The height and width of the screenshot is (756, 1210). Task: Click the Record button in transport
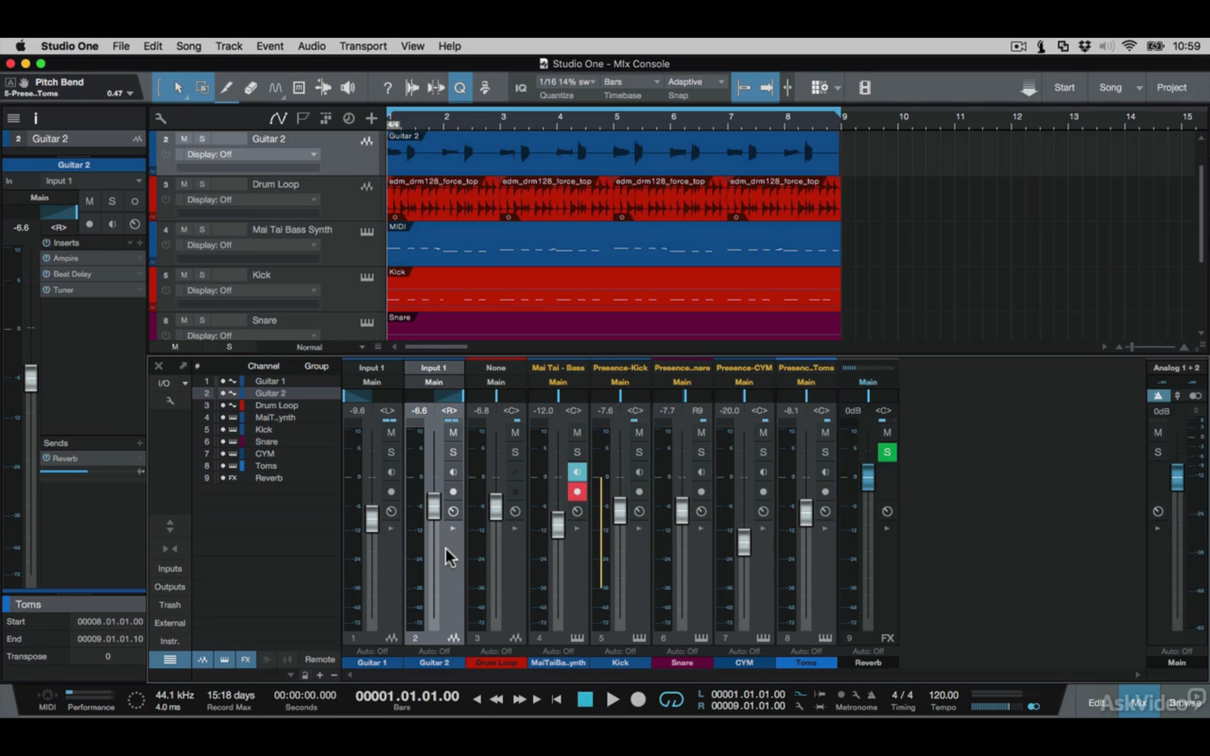pos(638,699)
